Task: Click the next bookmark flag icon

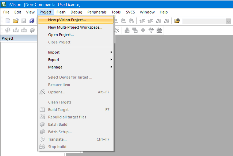Action: pyautogui.click(x=123, y=21)
